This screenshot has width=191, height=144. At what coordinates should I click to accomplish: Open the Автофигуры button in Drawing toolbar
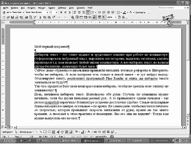pyautogui.click(x=26, y=132)
